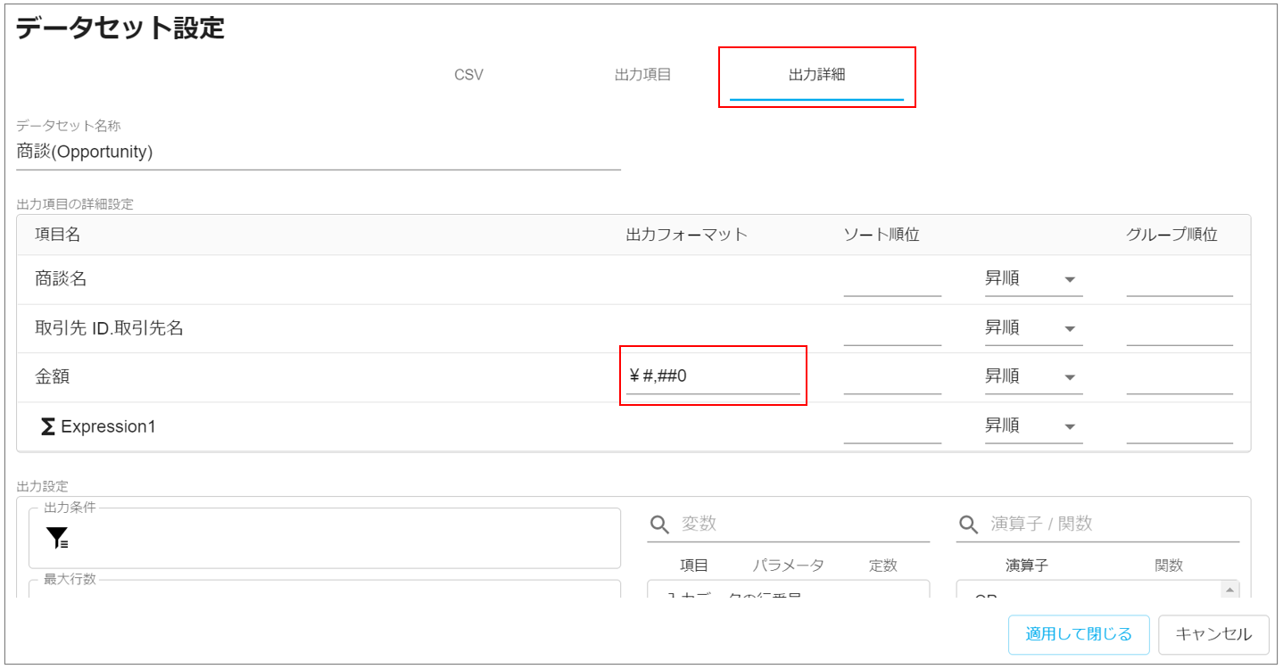Click the データセット名称 field containing 商談(Opportunity)
Image resolution: width=1283 pixels, height=669 pixels.
[x=318, y=153]
